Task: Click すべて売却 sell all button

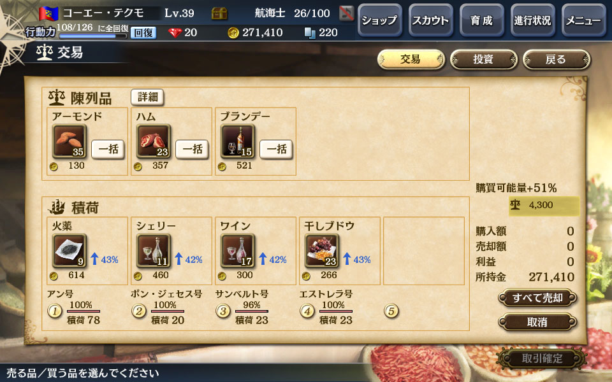Action: [537, 298]
